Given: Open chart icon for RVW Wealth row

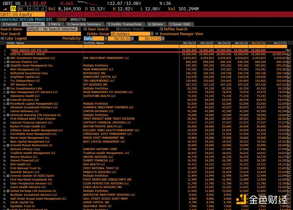Looking at the screenshot, I should tap(289, 165).
